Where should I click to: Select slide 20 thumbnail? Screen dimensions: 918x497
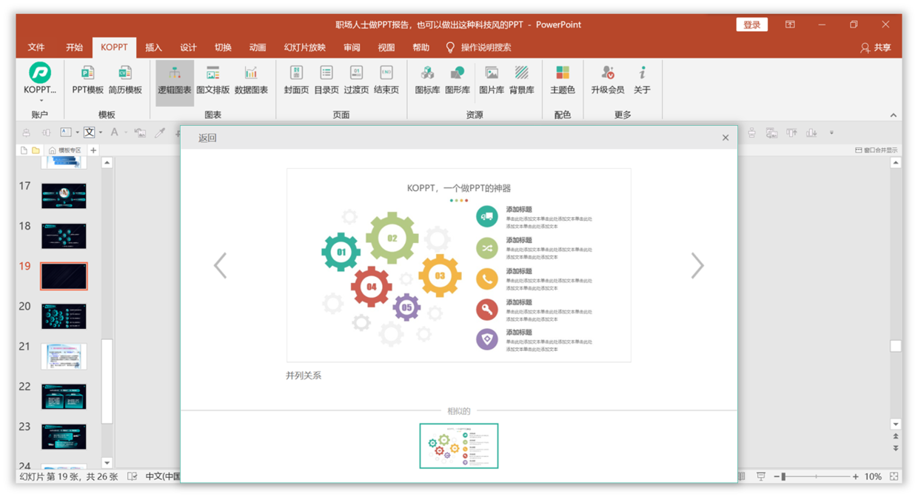point(64,316)
